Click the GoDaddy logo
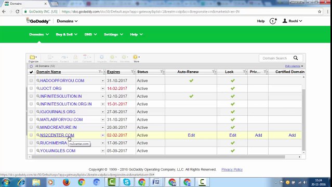 (x=38, y=21)
